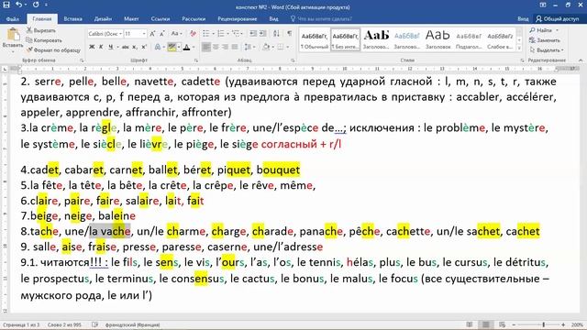
Task: Click language French in status bar
Action: [x=132, y=324]
